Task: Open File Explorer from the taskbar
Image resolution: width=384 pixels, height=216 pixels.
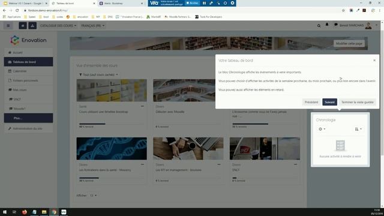Action: click(x=44, y=212)
